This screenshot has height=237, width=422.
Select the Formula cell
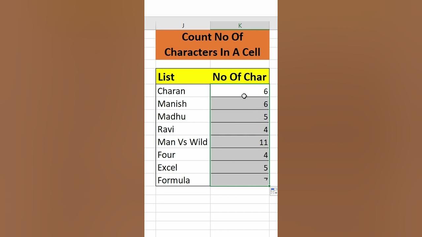pyautogui.click(x=183, y=180)
